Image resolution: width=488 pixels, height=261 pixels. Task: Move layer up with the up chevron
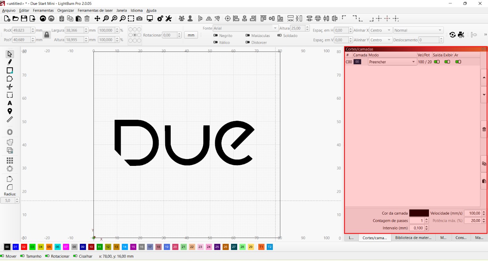coord(484,78)
